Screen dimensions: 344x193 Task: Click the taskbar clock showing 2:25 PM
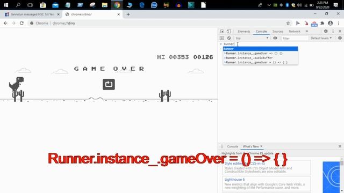coord(322,5)
